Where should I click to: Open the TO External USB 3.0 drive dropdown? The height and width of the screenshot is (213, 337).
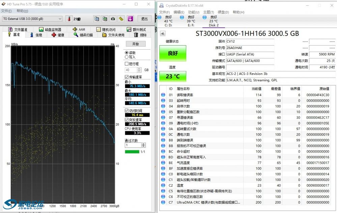(32, 19)
